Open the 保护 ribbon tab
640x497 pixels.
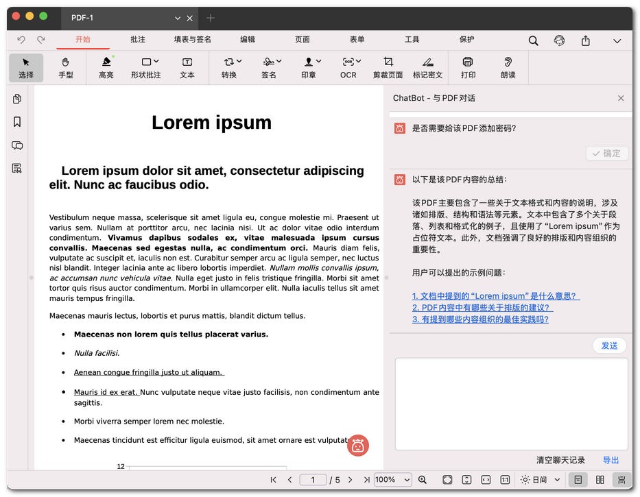(466, 40)
